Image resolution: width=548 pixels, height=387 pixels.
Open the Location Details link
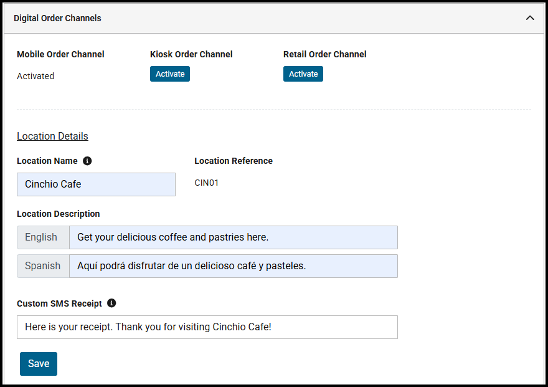click(x=52, y=136)
